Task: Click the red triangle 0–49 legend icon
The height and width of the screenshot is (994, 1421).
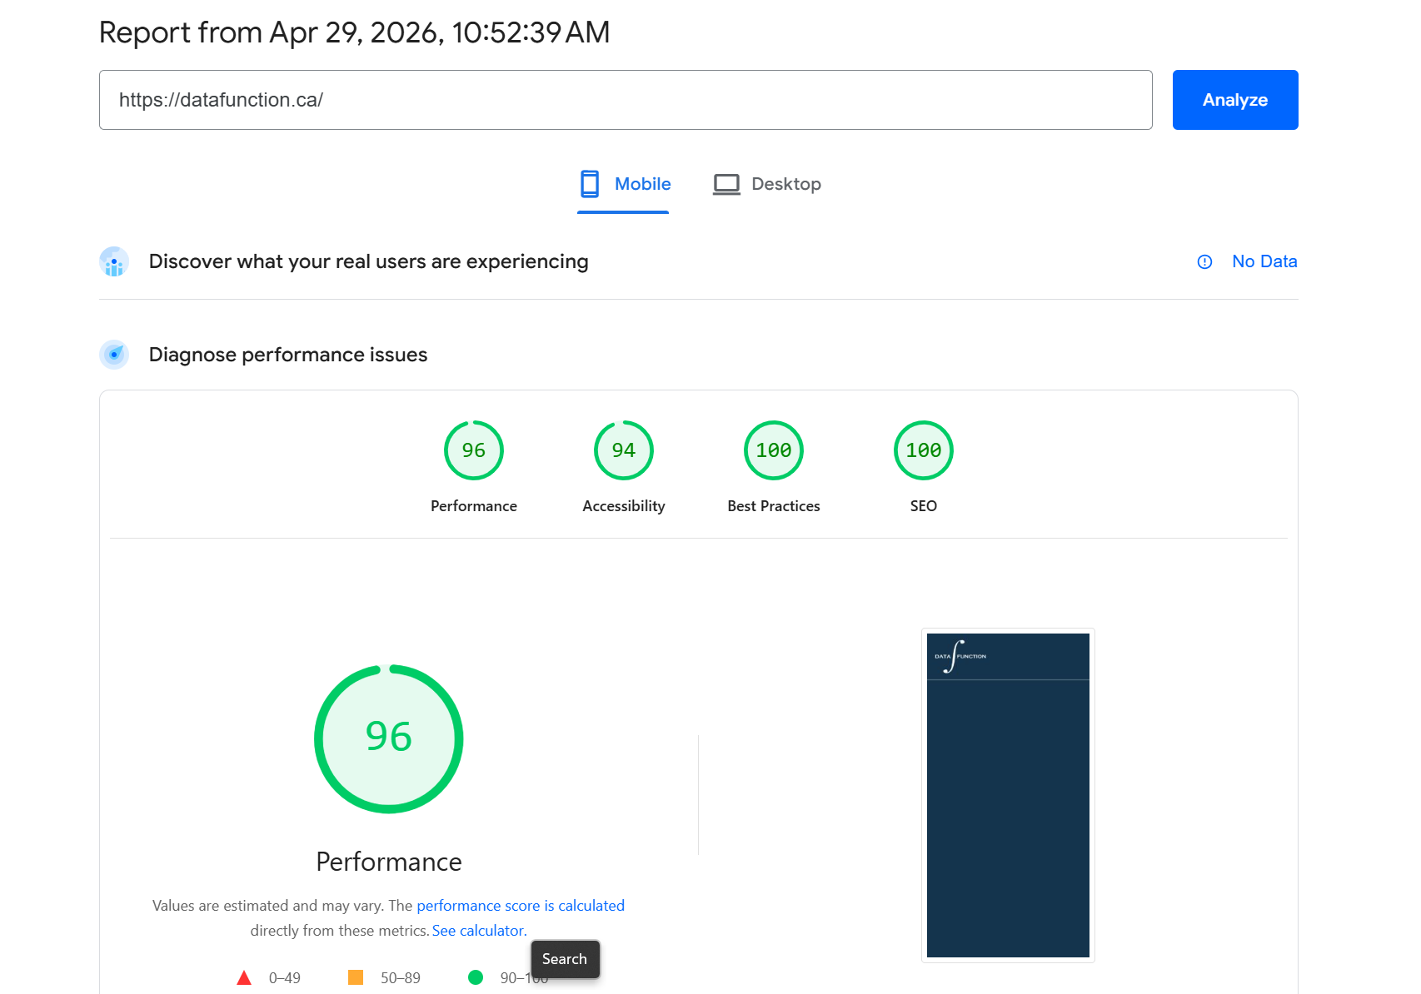Action: click(x=244, y=978)
